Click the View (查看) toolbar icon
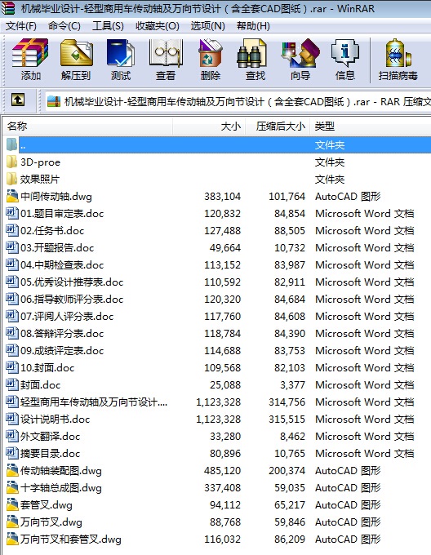 [x=166, y=59]
